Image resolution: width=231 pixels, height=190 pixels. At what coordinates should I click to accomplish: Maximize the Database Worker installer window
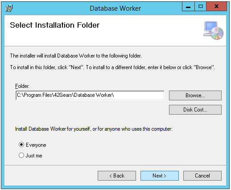[200, 7]
